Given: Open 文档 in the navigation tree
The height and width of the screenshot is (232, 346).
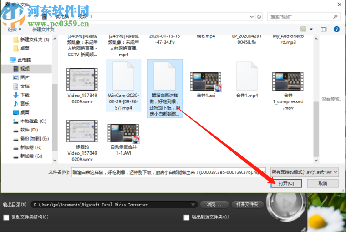Looking at the screenshot, I should (x=21, y=86).
